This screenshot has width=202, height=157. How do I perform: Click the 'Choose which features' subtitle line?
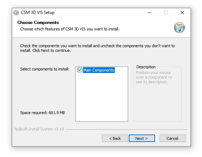point(70,29)
